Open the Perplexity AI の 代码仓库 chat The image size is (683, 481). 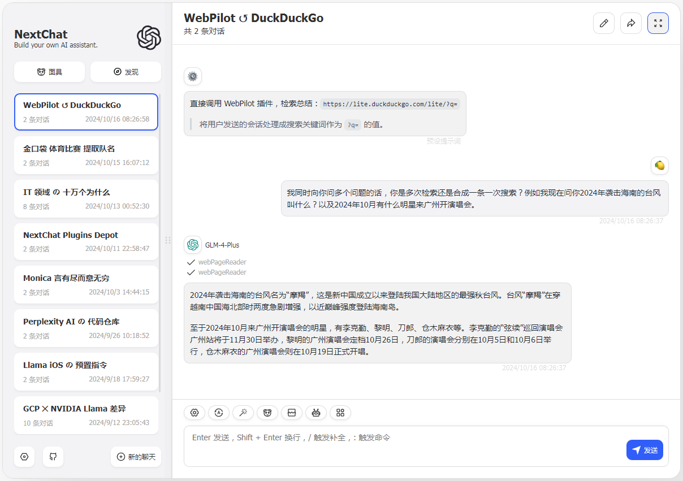coord(86,329)
